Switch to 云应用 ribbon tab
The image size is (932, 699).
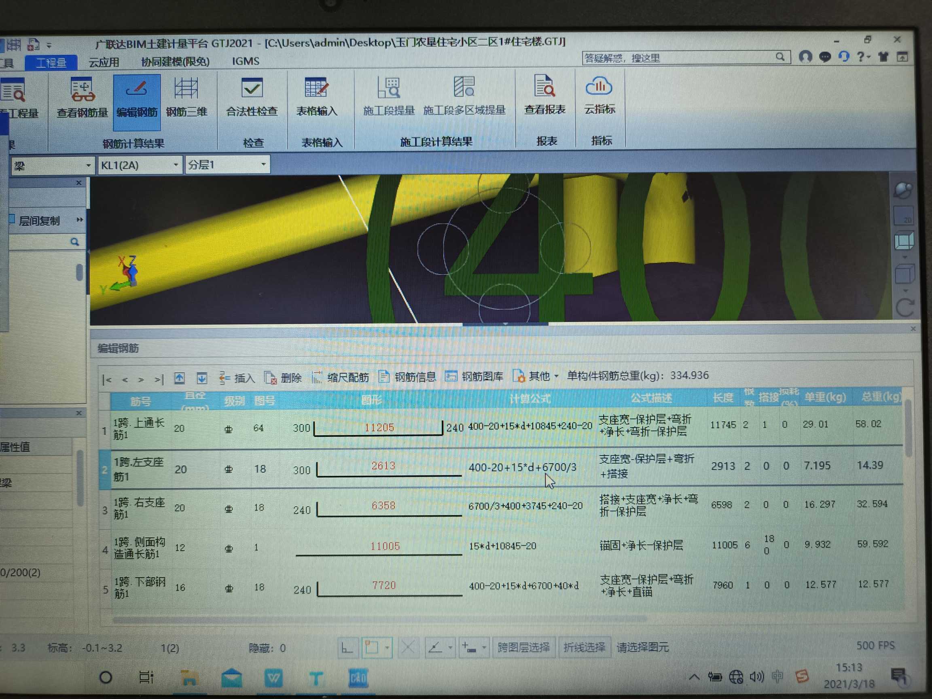click(104, 62)
